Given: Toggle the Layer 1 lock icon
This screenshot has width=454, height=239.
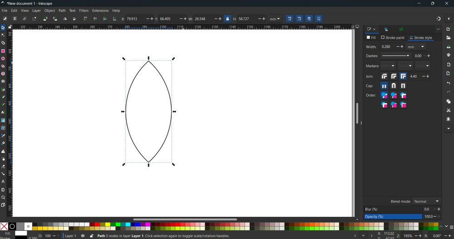Looking at the screenshot, I should click(x=92, y=236).
